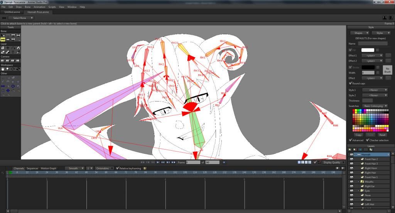Open the Smooth interpolation dropdown

[74, 168]
